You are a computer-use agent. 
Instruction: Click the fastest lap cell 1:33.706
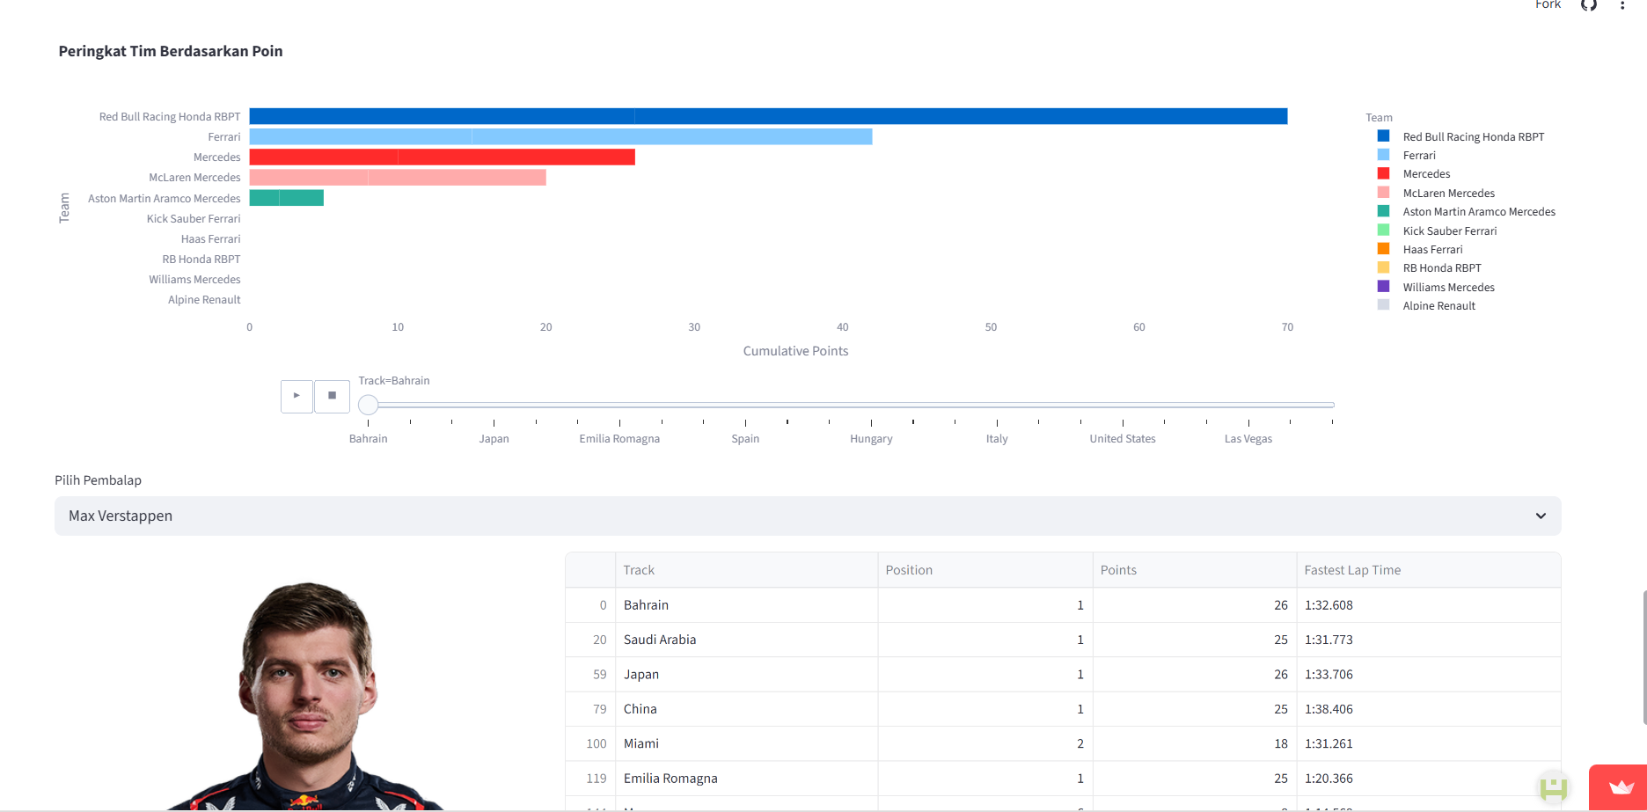click(1429, 675)
